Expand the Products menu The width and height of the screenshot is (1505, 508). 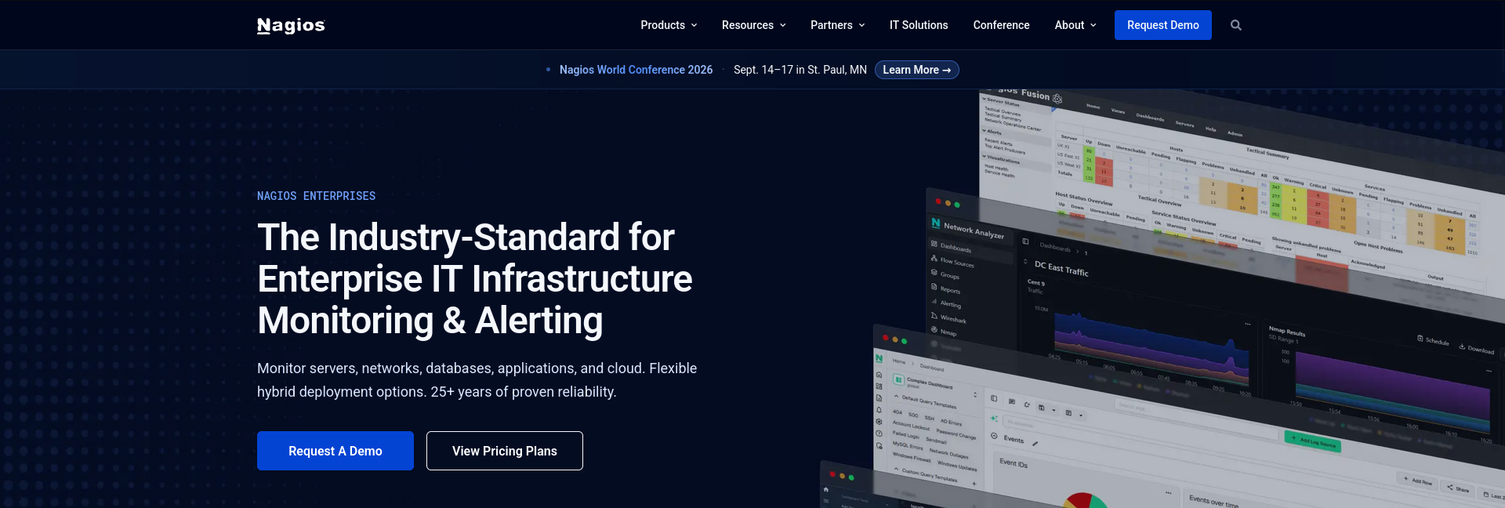(669, 25)
